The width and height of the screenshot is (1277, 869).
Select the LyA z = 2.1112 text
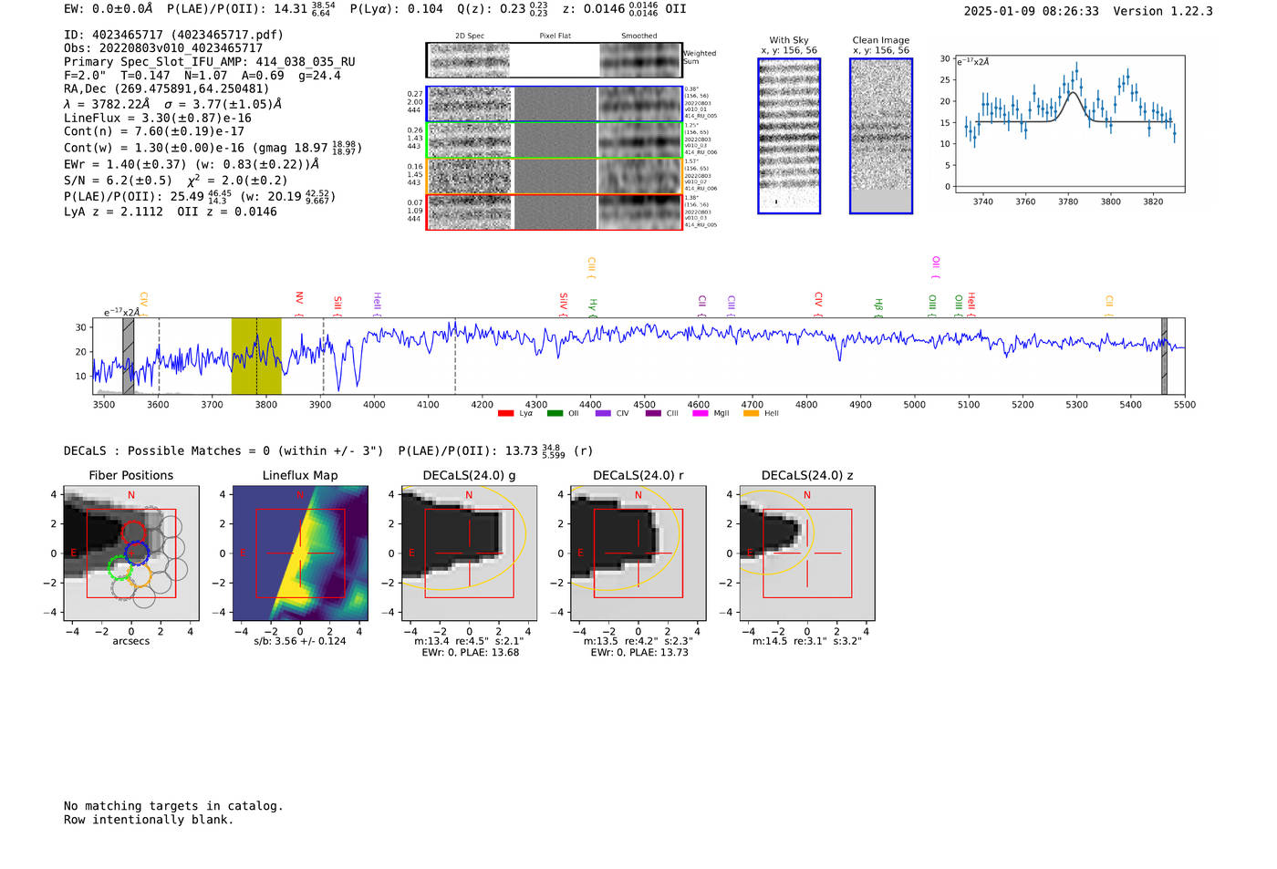pyautogui.click(x=114, y=212)
